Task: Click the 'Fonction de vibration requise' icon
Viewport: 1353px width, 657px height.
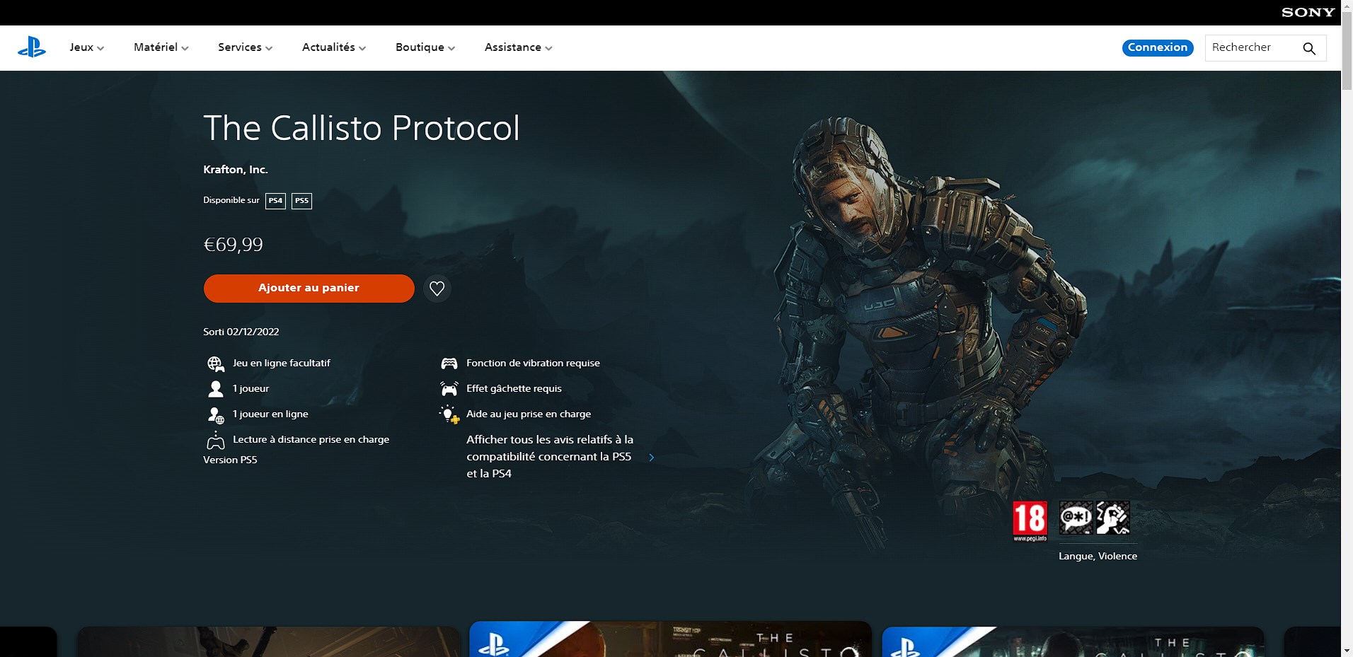Action: 449,363
